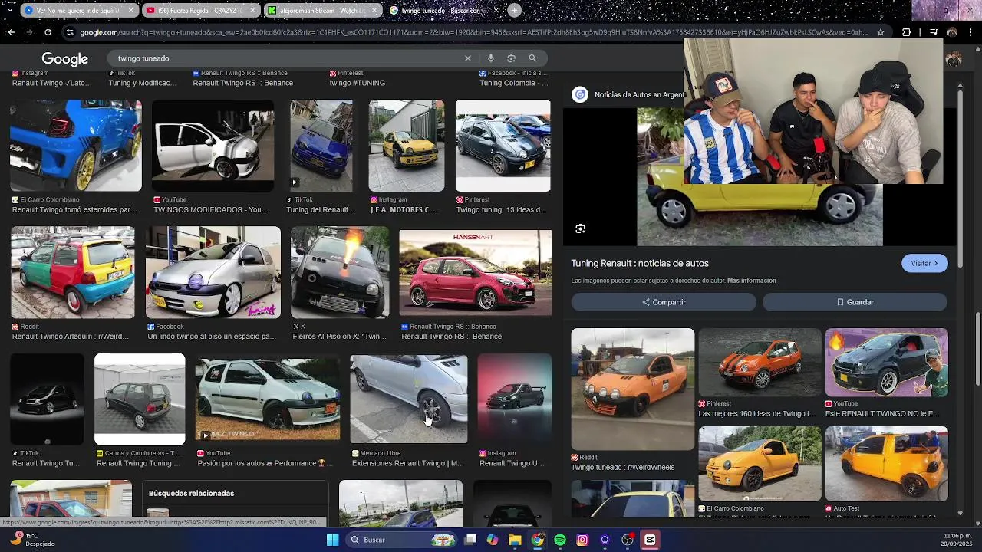
Task: Open Instagram from taskbar
Action: 582,540
